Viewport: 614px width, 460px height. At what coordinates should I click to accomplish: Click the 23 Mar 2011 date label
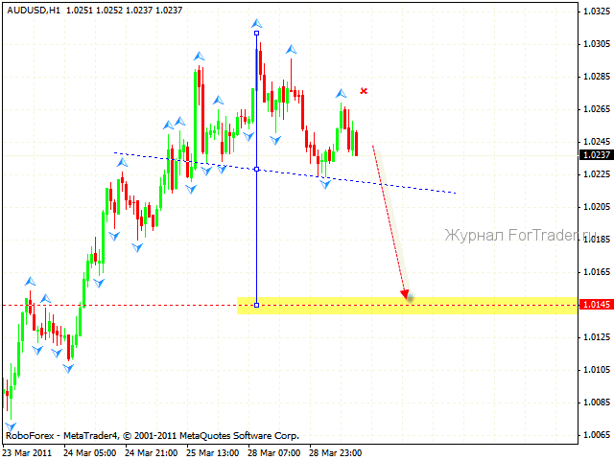28,453
